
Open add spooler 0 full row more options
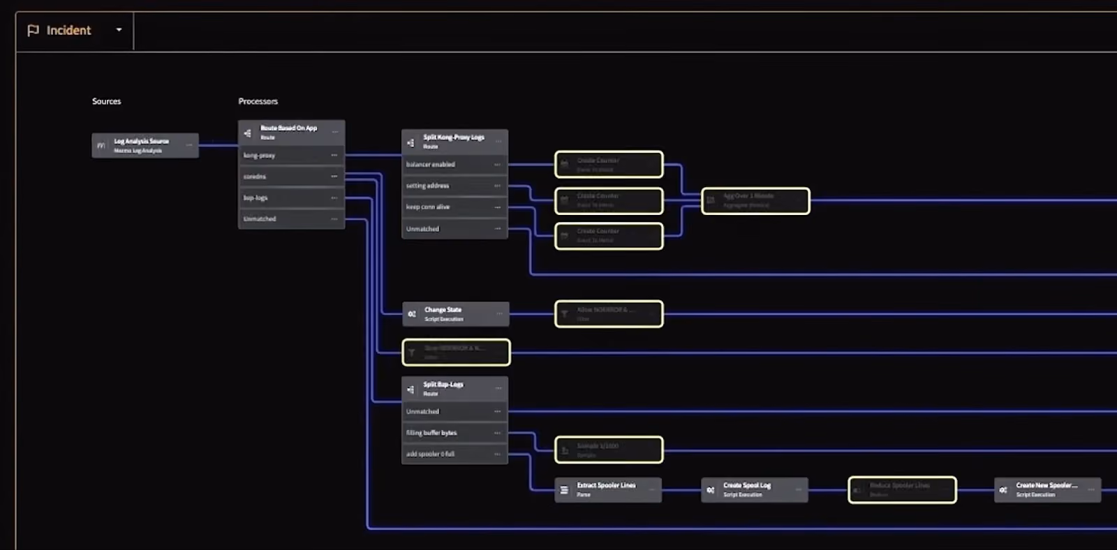click(498, 454)
